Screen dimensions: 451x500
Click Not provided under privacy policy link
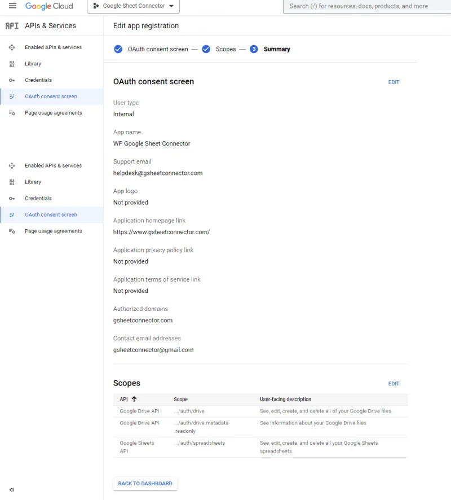131,261
